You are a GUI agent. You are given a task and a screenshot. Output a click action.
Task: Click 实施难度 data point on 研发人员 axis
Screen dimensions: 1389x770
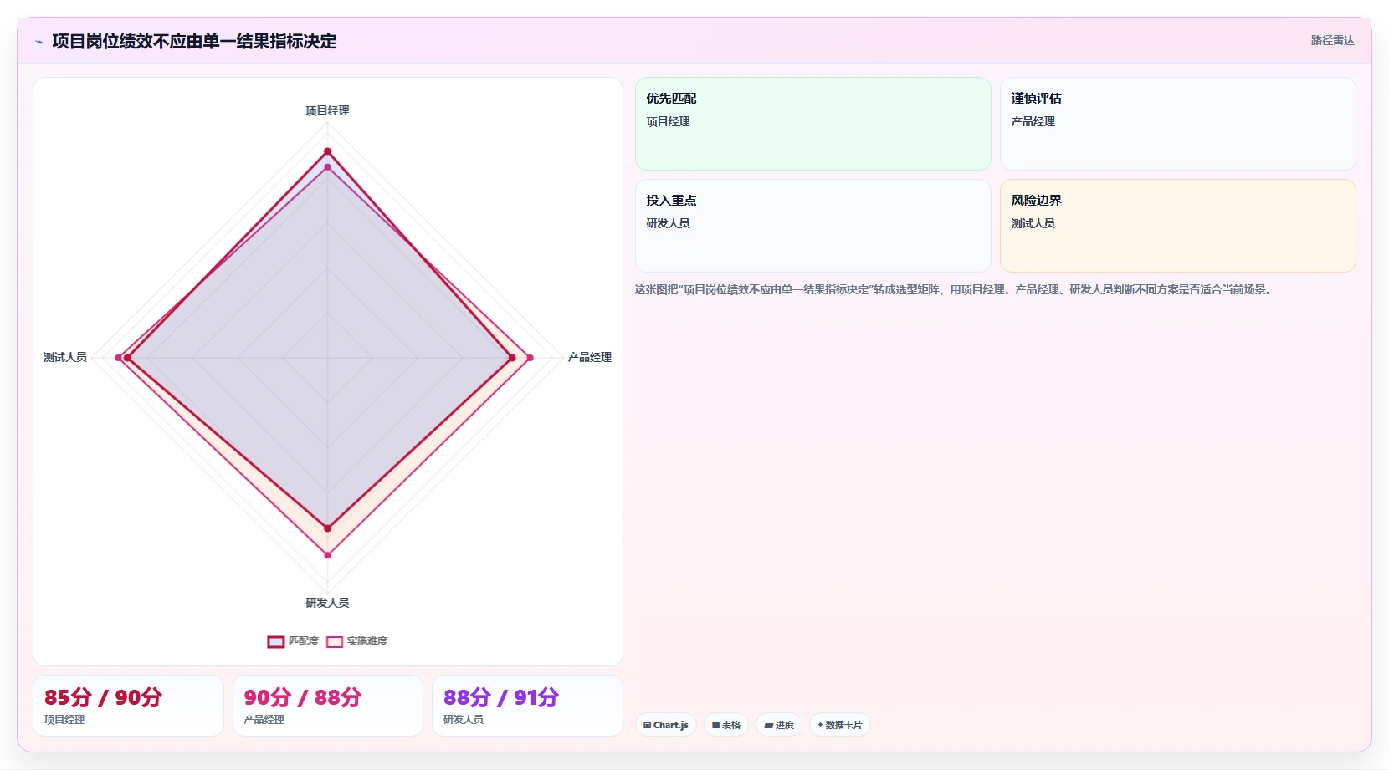coord(327,555)
